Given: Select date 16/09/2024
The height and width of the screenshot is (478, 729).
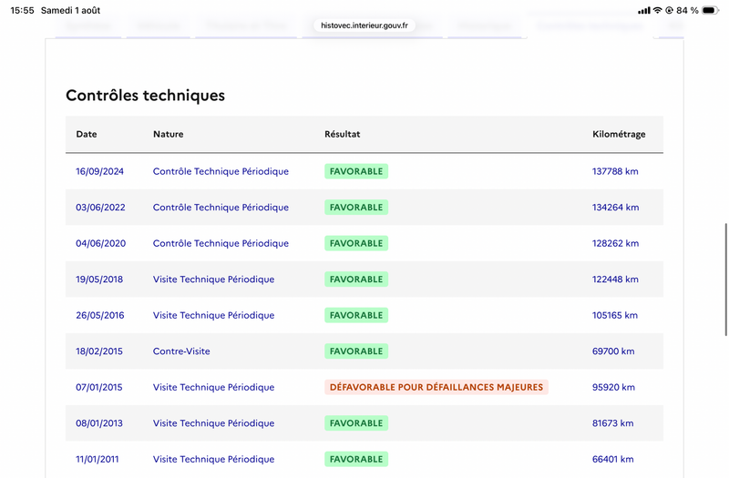Looking at the screenshot, I should point(100,171).
